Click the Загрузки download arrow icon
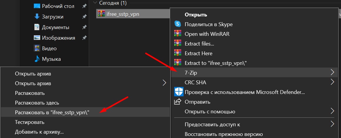341x138 pixels. (x=37, y=17)
